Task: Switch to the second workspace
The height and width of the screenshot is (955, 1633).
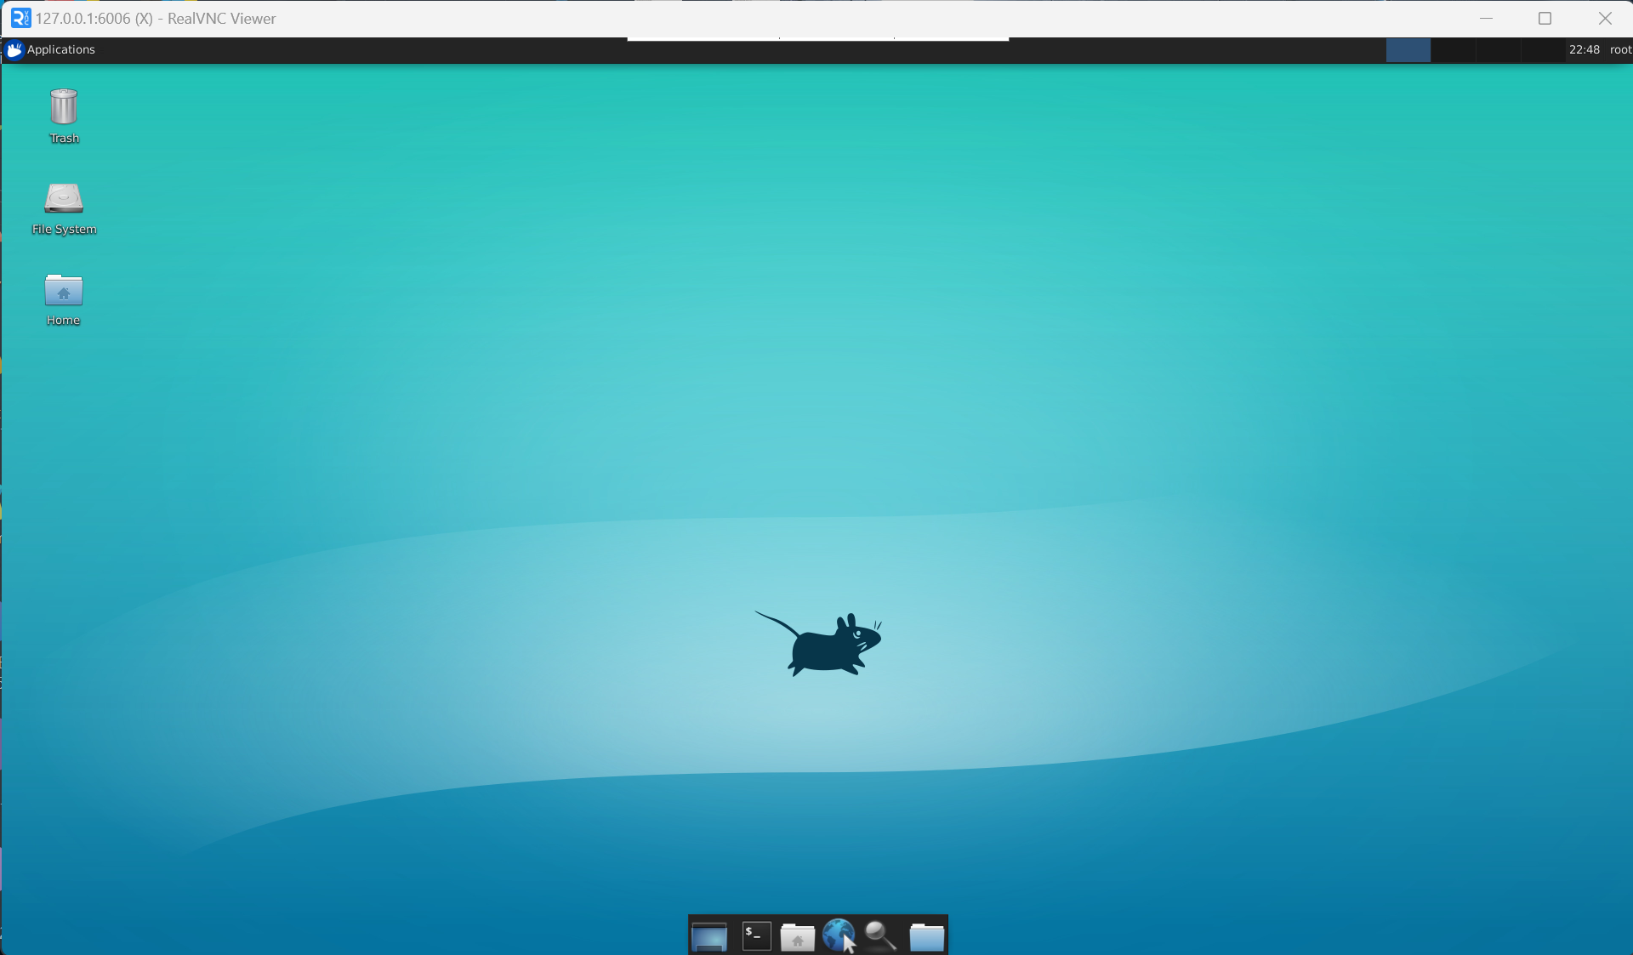Action: click(x=1453, y=50)
